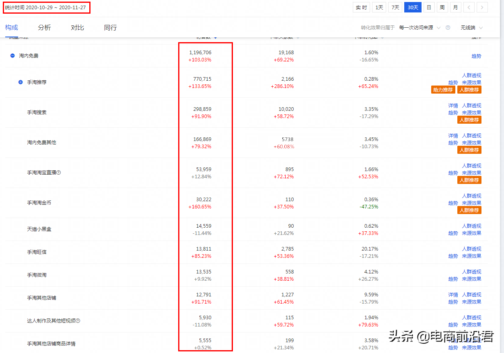The image size is (504, 353).
Task: Open 详情 link for 手淘搜索
Action: (453, 106)
